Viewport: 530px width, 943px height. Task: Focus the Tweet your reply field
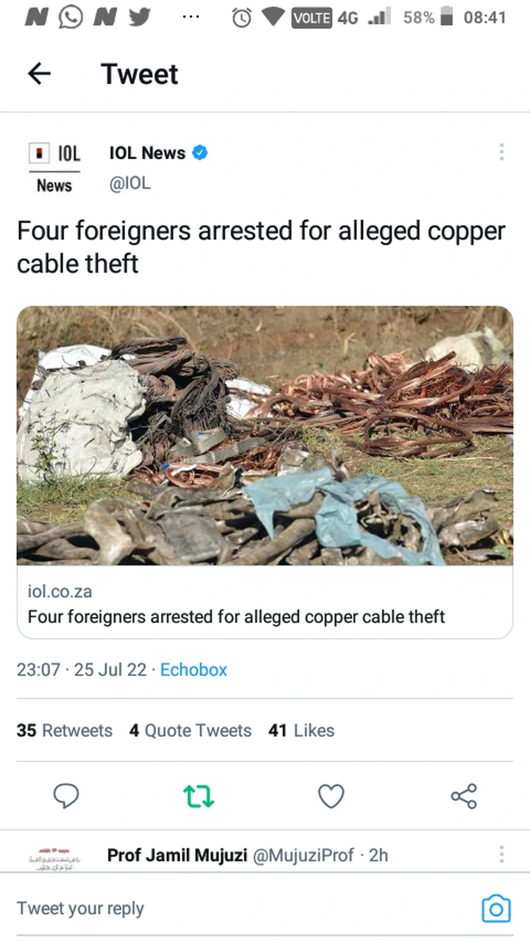(x=243, y=908)
